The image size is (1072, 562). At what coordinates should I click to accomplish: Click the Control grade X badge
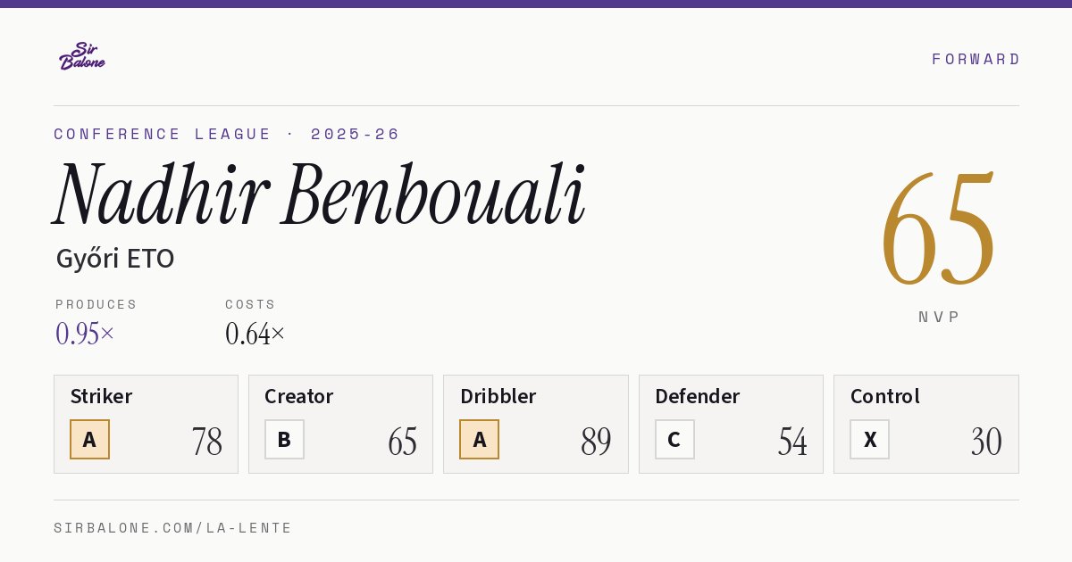[869, 440]
